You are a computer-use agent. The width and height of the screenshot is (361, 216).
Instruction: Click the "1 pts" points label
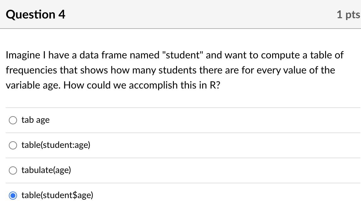coord(348,14)
